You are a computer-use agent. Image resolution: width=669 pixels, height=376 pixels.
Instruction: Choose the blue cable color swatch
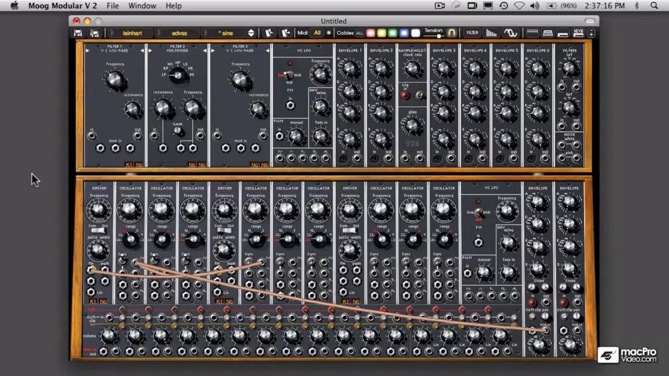[403, 33]
